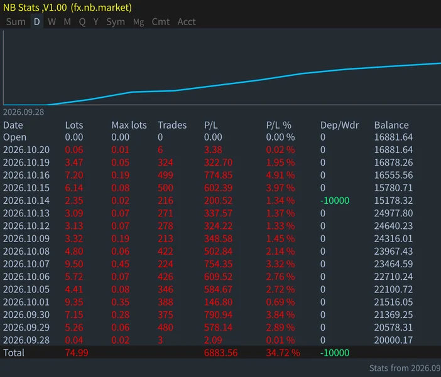Click the Stats from footer text
This screenshot has height=377, width=441.
[405, 368]
